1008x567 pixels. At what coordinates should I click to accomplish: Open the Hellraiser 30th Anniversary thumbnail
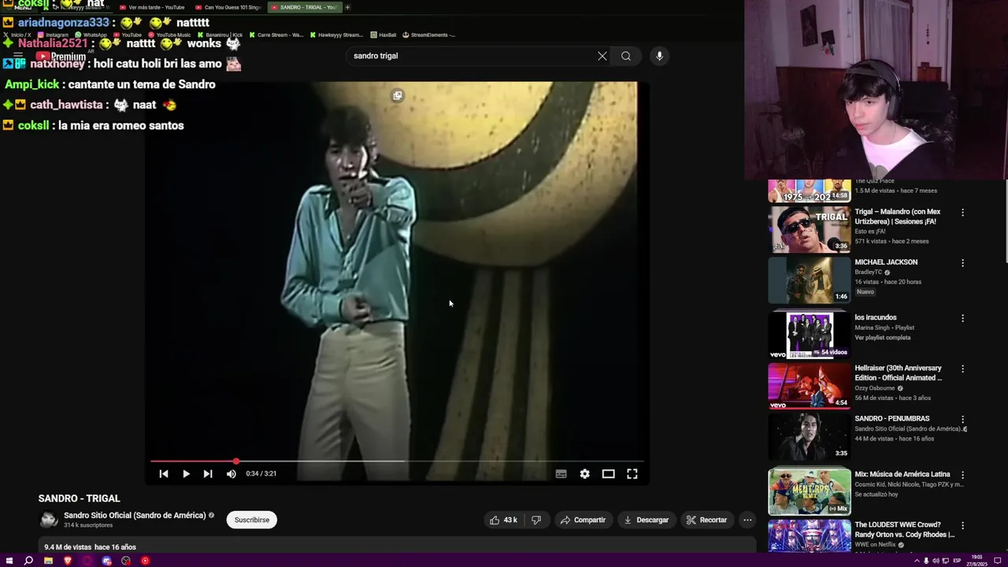click(810, 386)
